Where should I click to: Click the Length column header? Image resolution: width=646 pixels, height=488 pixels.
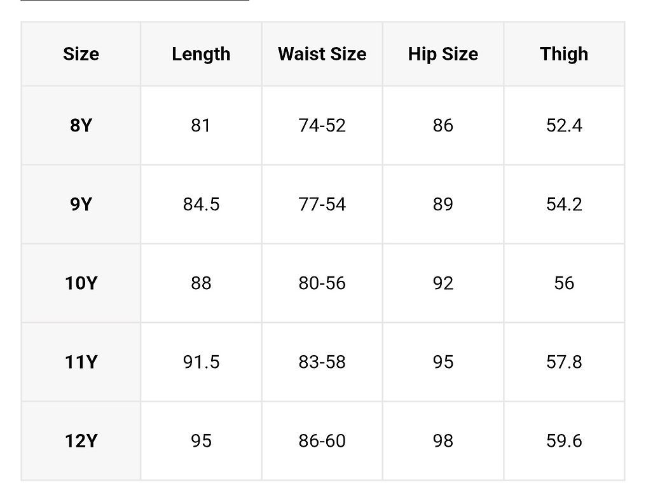[201, 54]
